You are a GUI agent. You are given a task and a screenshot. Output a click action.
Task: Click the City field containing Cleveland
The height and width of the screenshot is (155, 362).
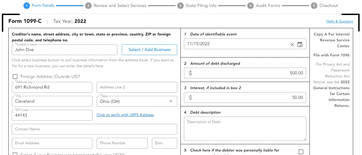pyautogui.click(x=52, y=101)
